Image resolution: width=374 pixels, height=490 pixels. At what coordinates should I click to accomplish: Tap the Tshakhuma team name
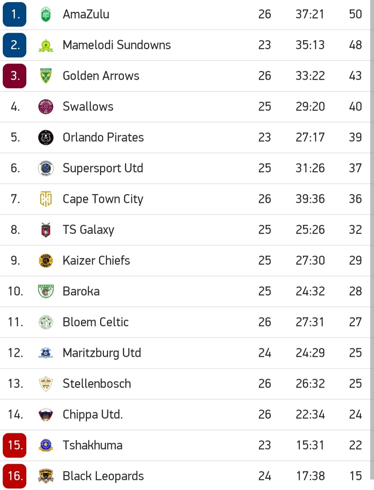[92, 445]
